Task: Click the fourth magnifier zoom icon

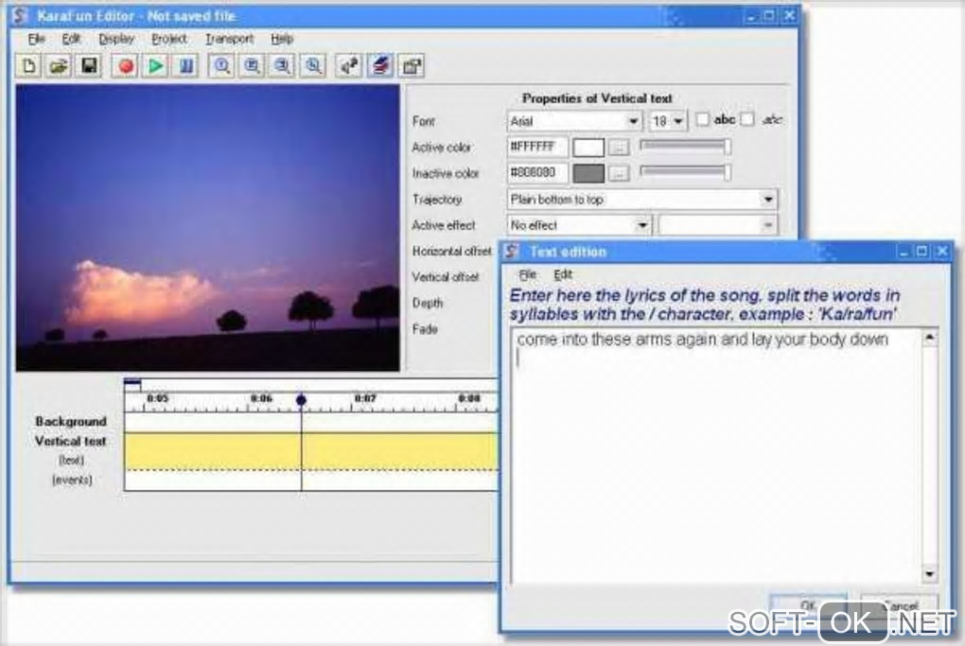Action: [x=312, y=66]
